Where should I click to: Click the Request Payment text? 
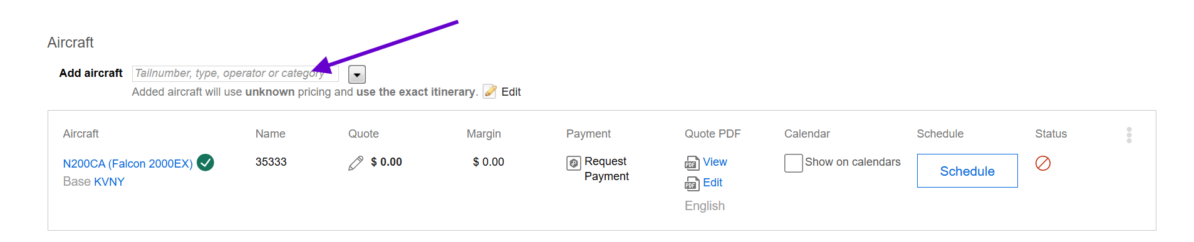click(606, 169)
